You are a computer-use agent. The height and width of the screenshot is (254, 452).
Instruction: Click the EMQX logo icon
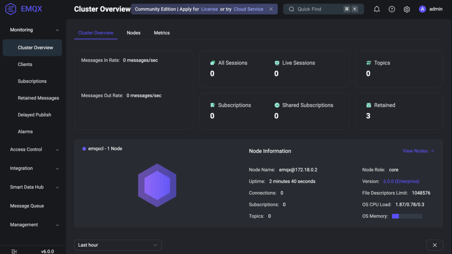click(11, 9)
